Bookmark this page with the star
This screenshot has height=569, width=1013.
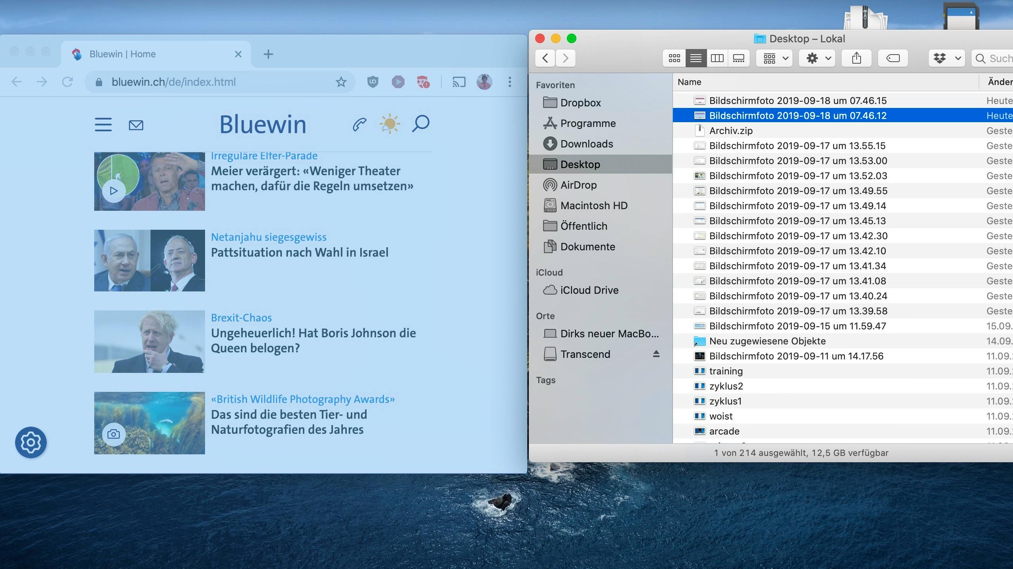tap(341, 82)
